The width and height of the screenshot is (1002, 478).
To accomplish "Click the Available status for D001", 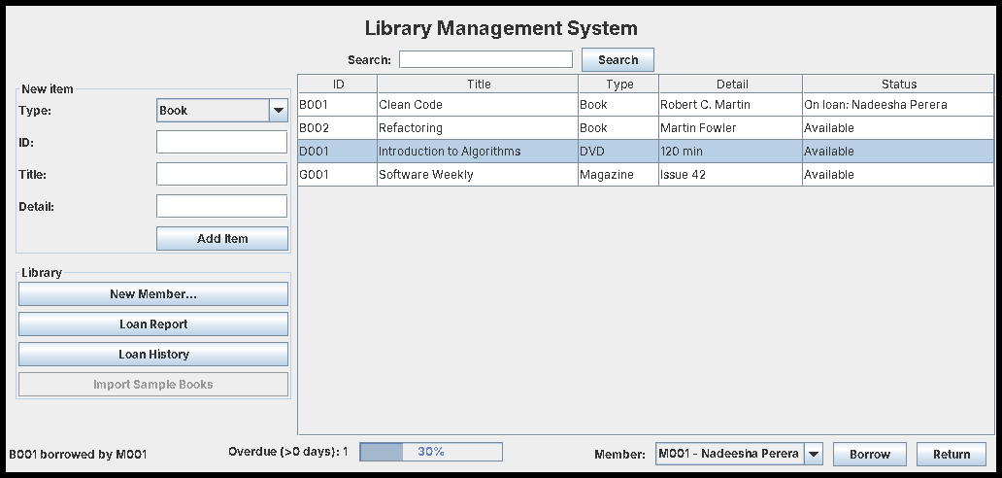I will coord(898,152).
